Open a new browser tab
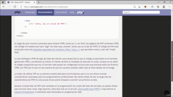The height and width of the screenshot is (97, 173). tap(39, 2)
